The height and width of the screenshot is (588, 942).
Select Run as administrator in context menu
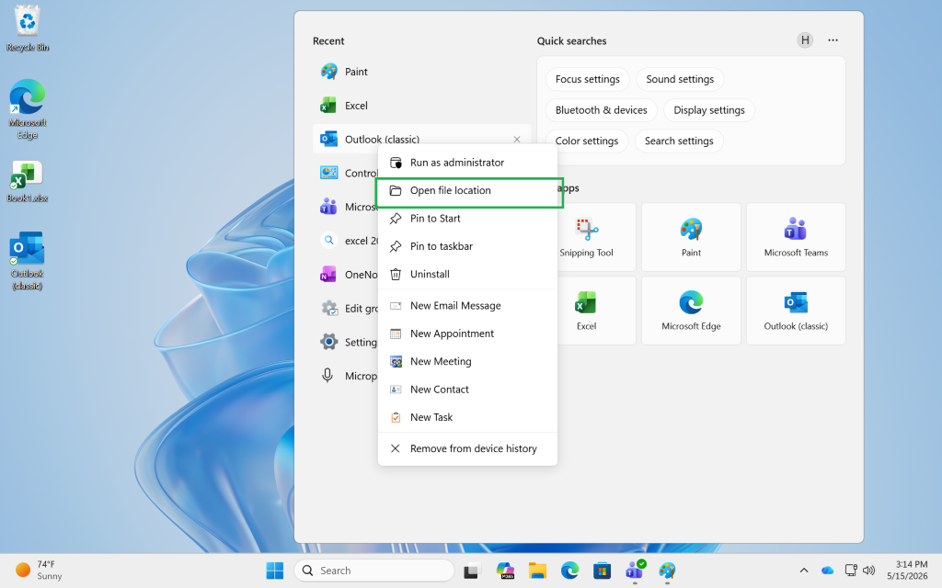tap(467, 163)
